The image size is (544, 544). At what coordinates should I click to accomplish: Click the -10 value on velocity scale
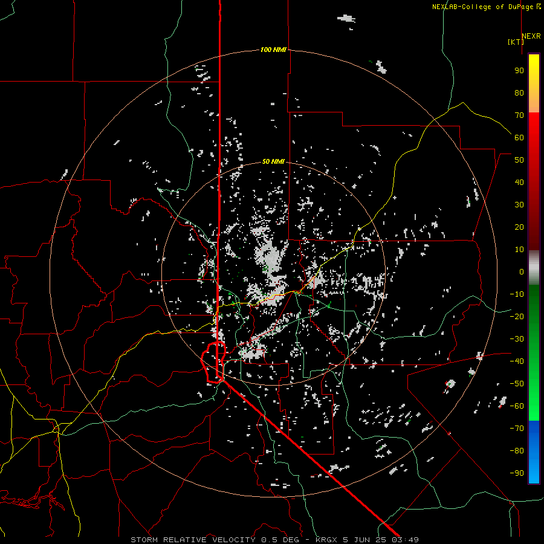tap(517, 294)
